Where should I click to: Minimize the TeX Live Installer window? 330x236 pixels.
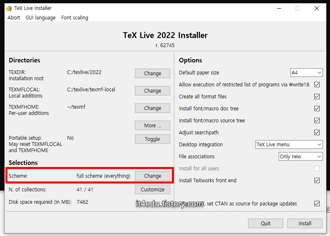tap(279, 8)
